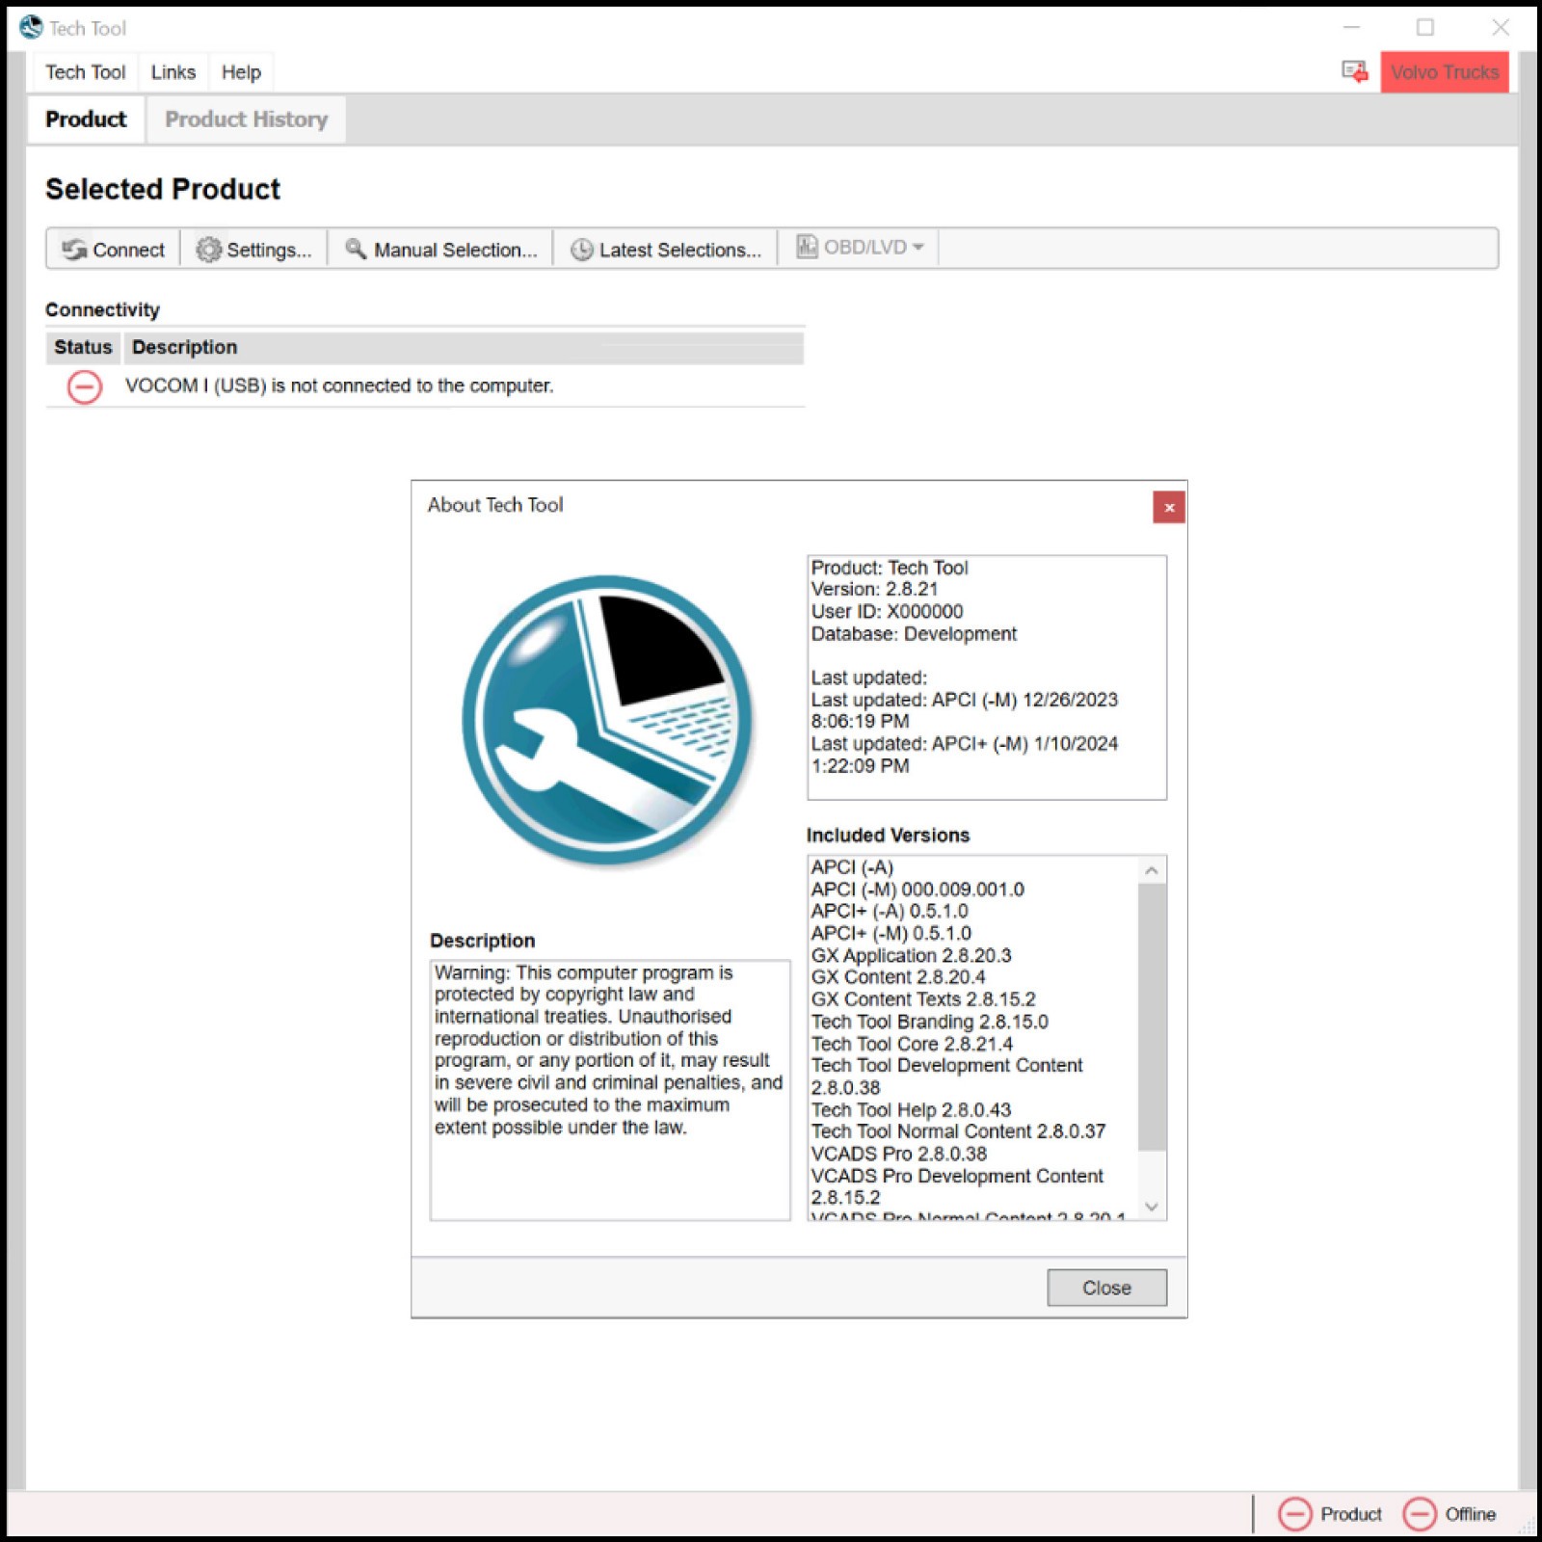Select 'Tech Tool Normal Content 2.8.0.37' entry
Image resolution: width=1542 pixels, height=1542 pixels.
coord(958,1131)
